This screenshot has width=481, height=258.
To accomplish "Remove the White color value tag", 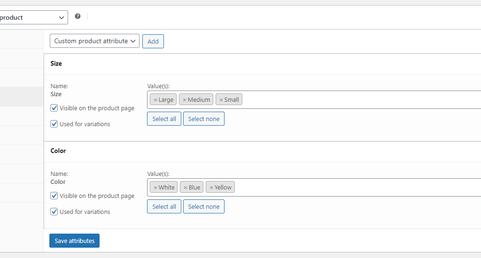I will (155, 188).
